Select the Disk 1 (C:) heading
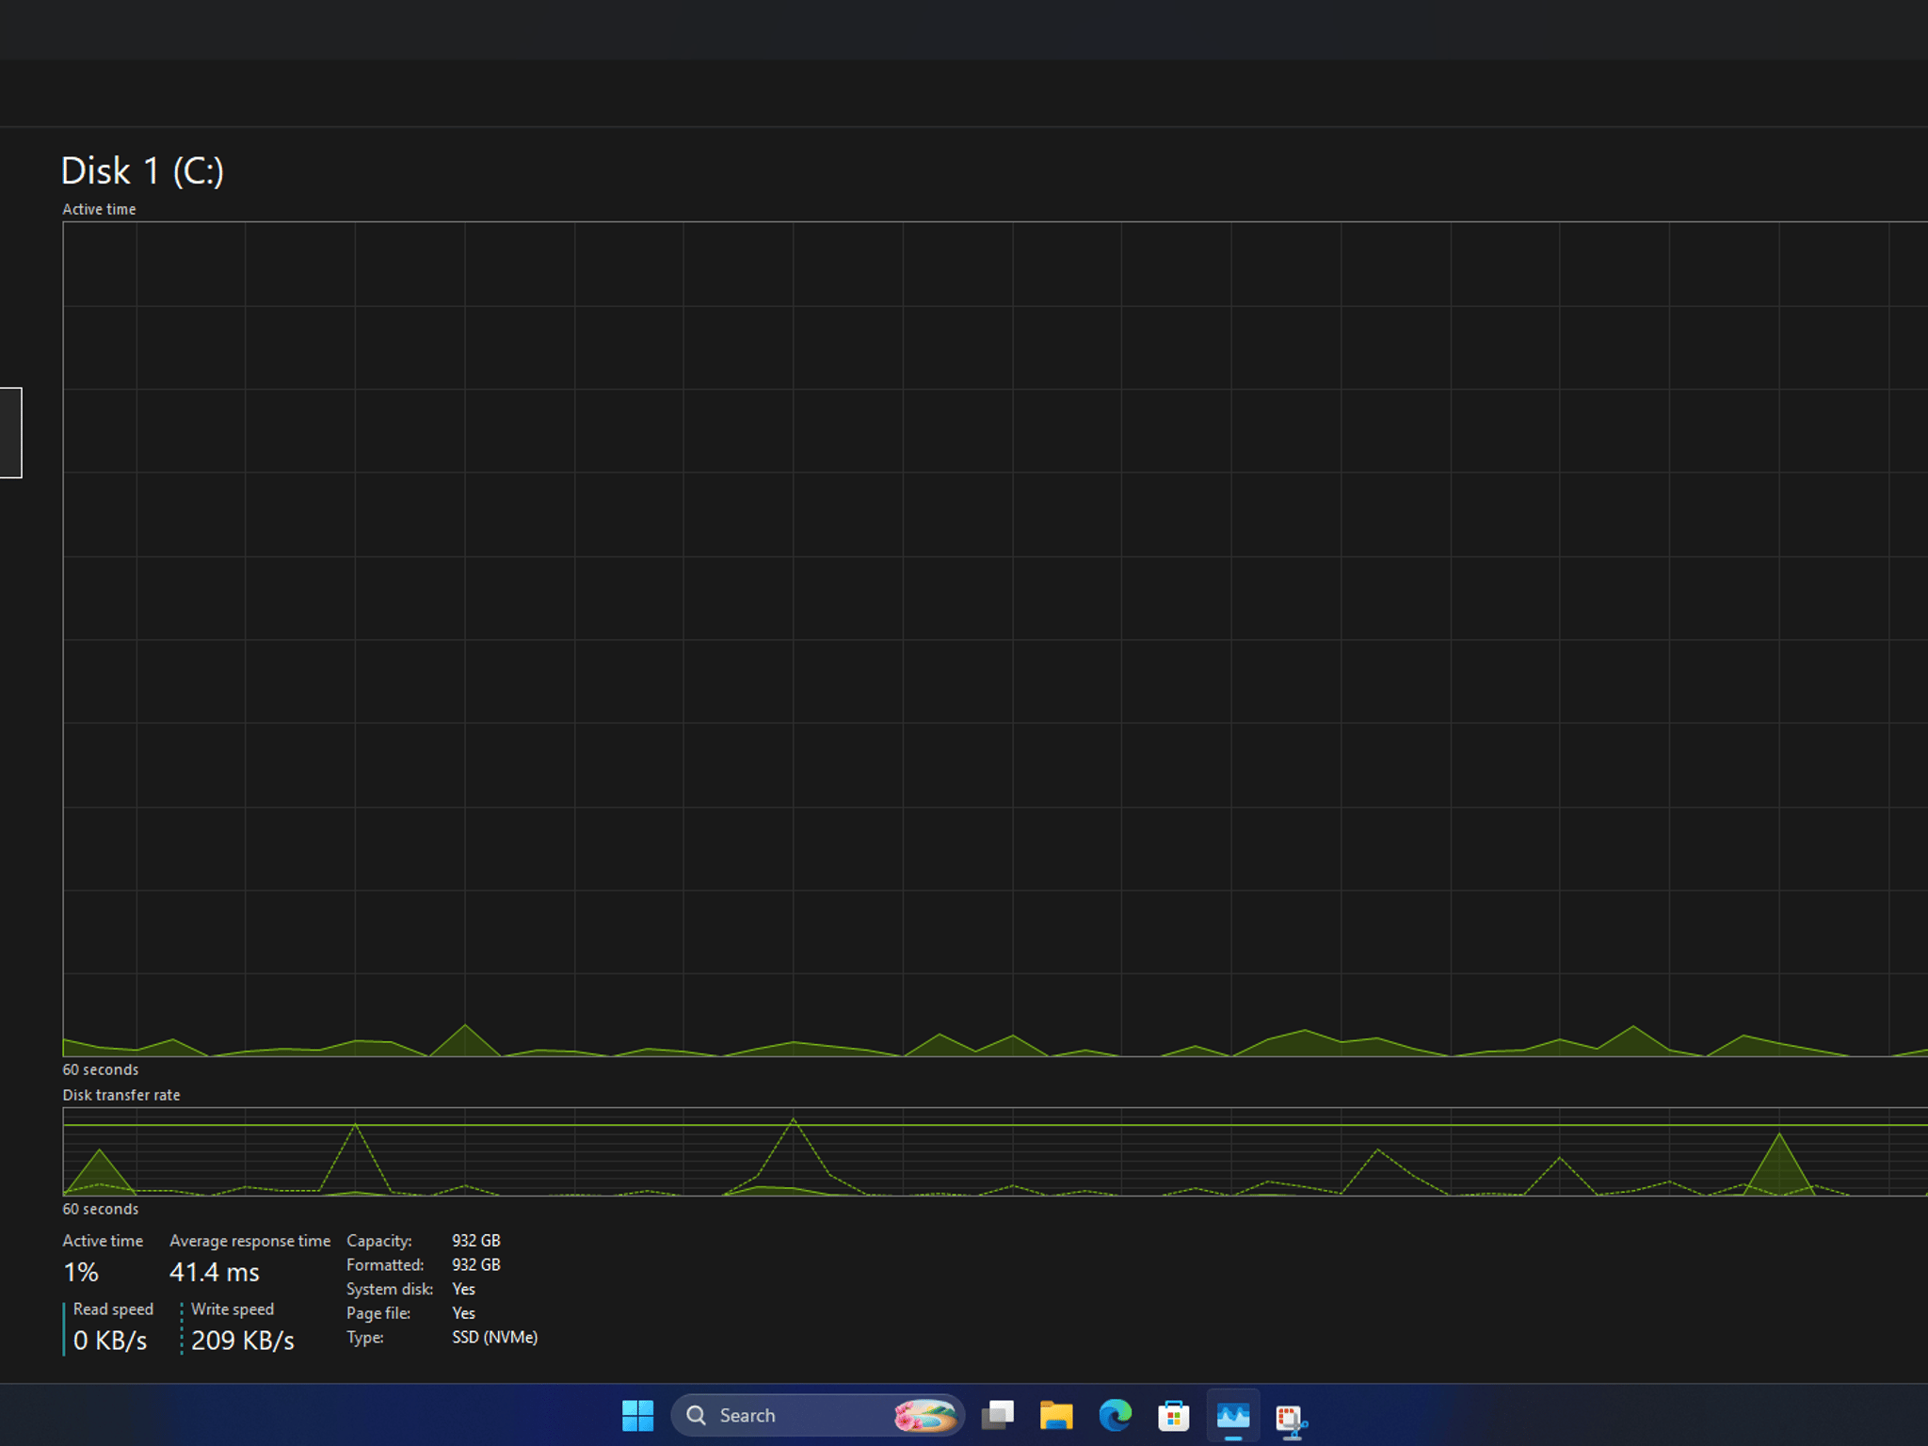 click(142, 171)
